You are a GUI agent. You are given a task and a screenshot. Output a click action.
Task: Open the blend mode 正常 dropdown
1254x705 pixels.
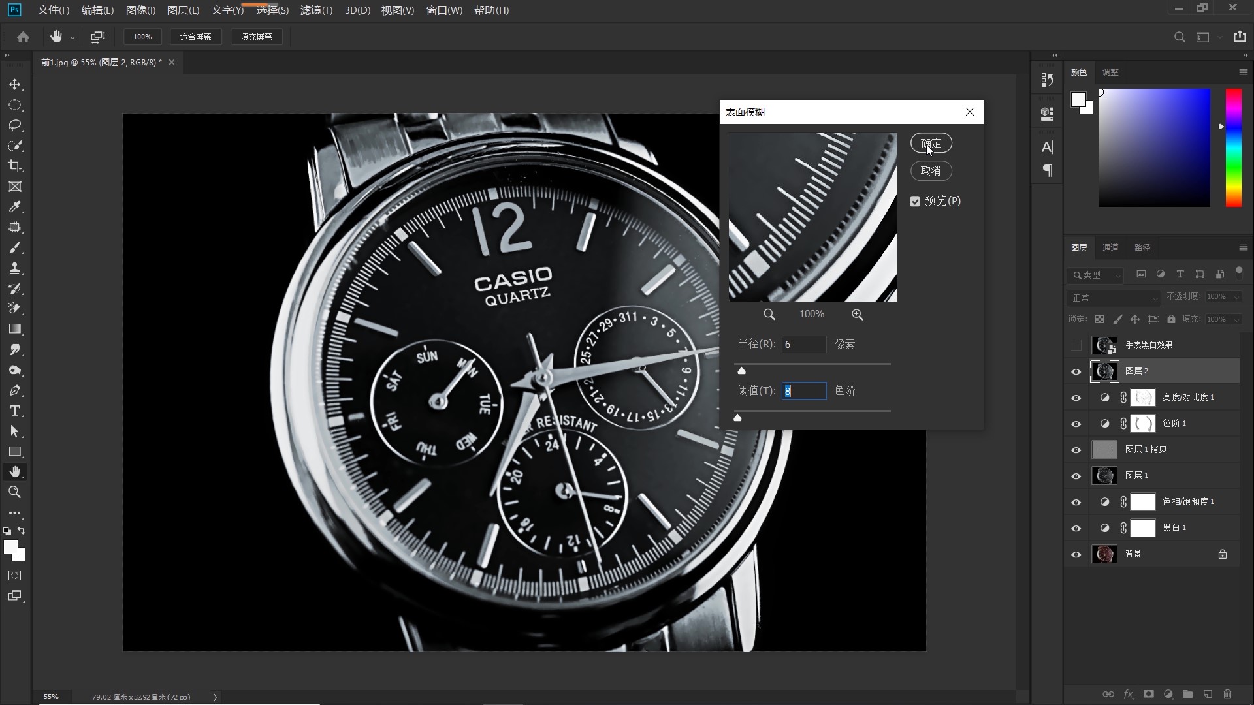tap(1114, 298)
